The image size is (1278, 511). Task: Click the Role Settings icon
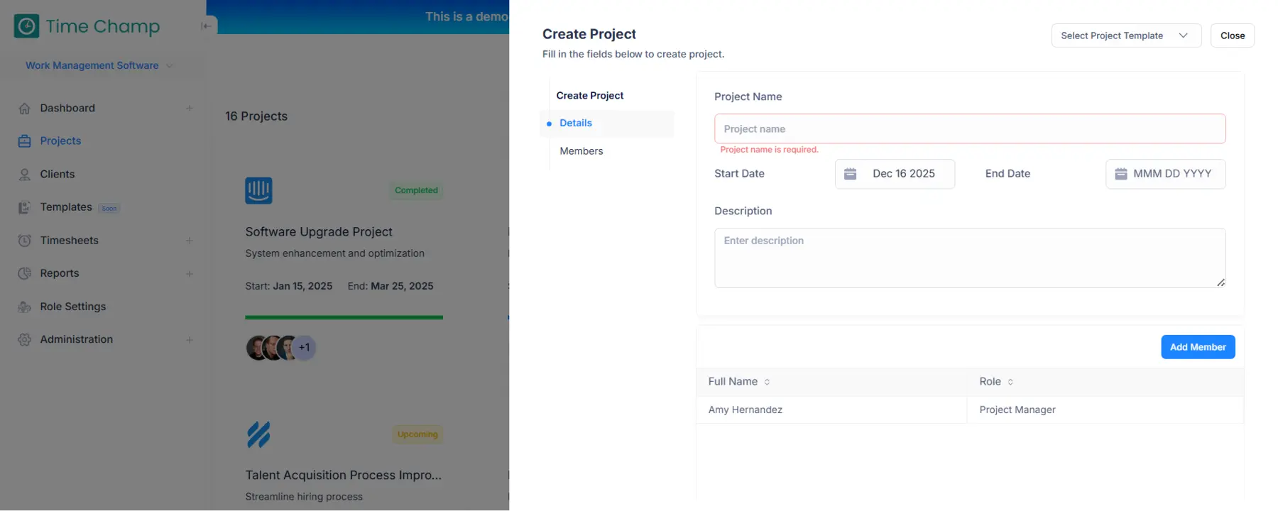coord(25,307)
